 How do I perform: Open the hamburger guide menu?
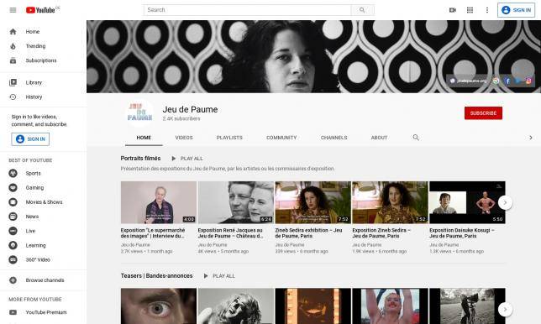(13, 10)
